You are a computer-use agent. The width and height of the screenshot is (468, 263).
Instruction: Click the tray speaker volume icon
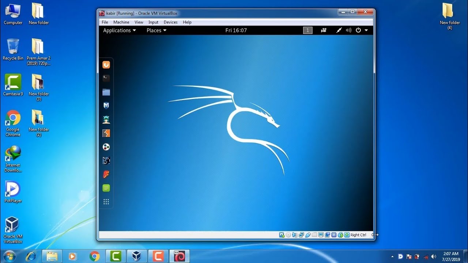[x=434, y=256]
